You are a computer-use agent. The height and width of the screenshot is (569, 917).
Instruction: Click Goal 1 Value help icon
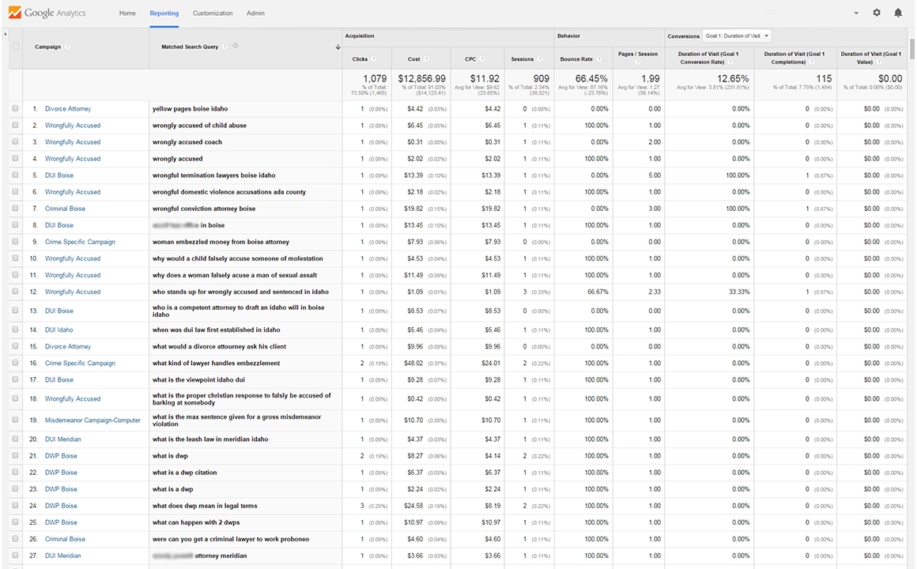point(879,62)
